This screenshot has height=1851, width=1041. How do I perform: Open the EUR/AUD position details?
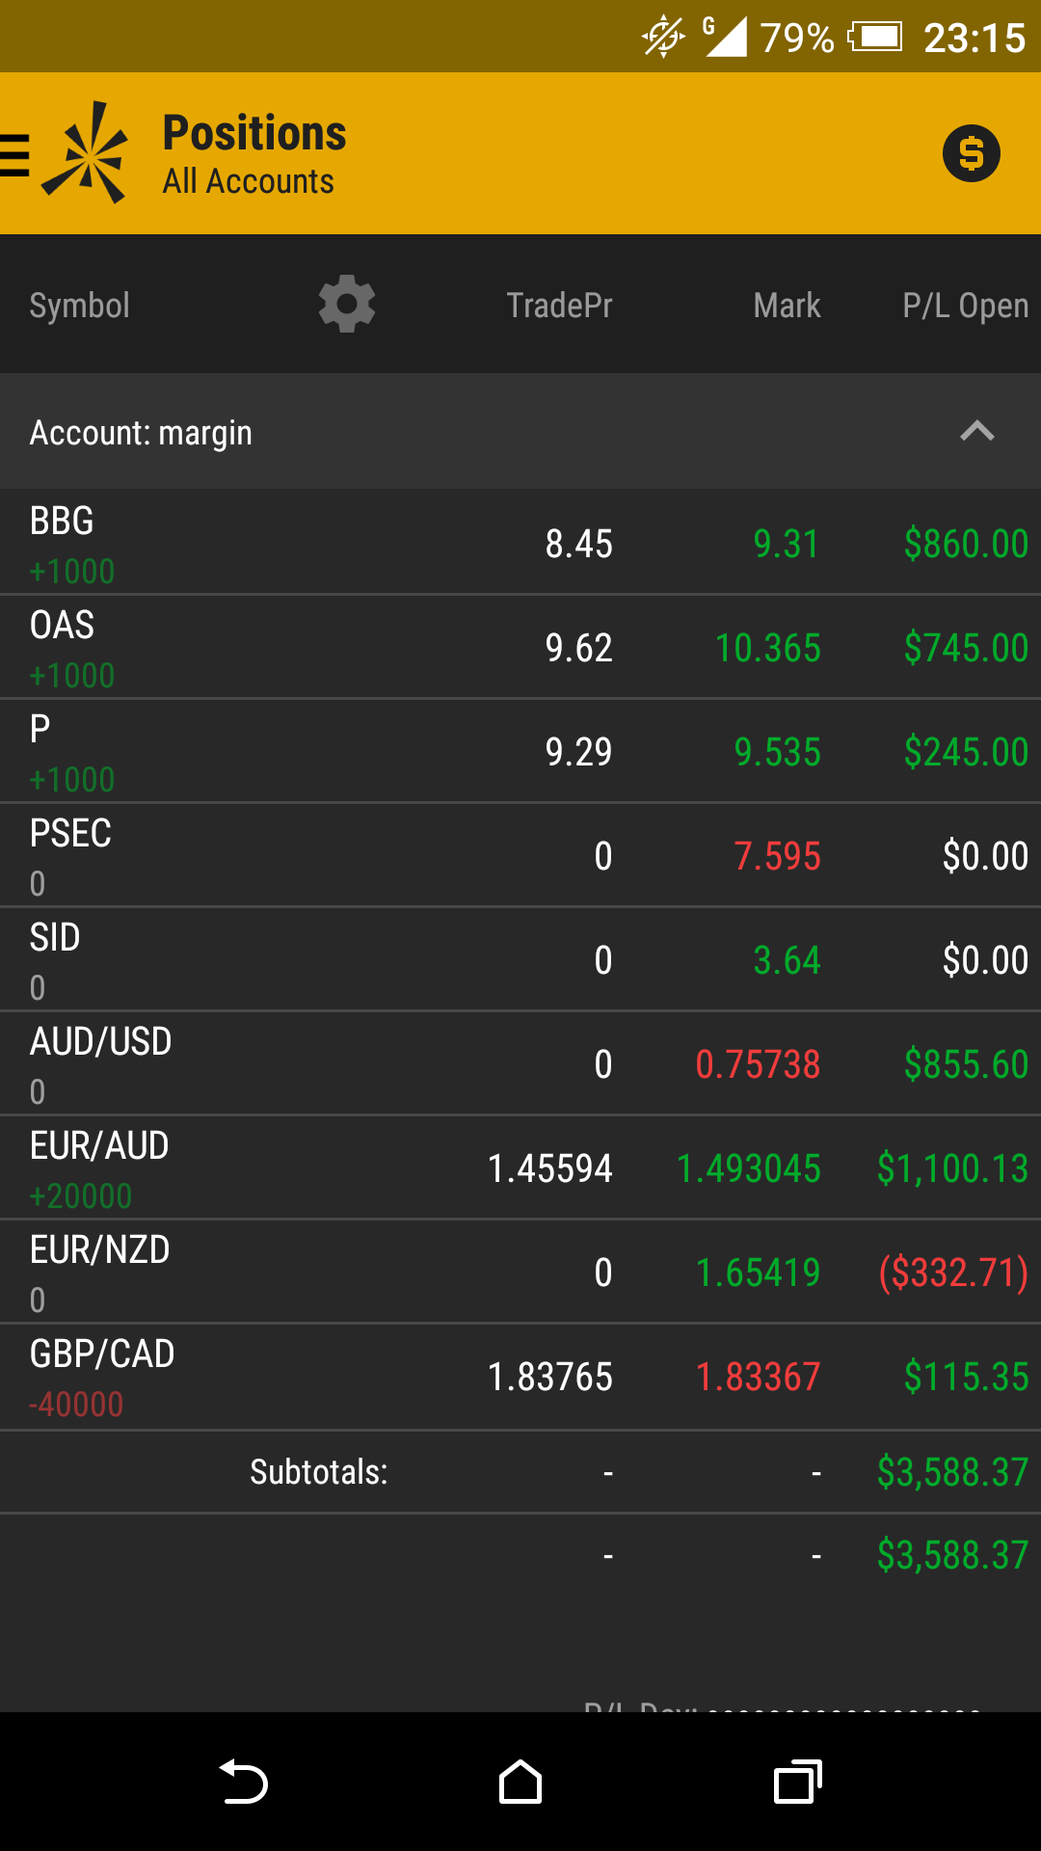pos(520,1167)
